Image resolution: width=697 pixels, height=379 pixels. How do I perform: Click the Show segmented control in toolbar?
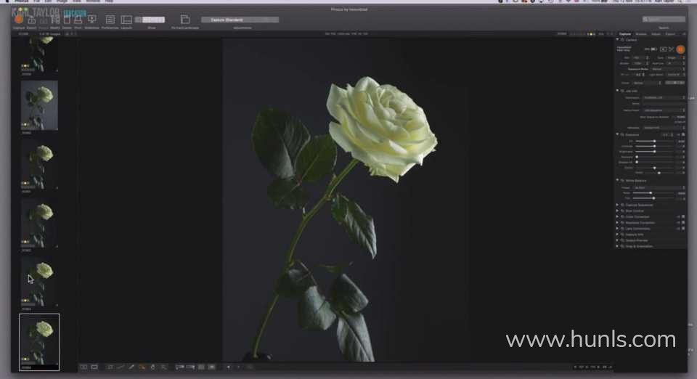[x=150, y=20]
